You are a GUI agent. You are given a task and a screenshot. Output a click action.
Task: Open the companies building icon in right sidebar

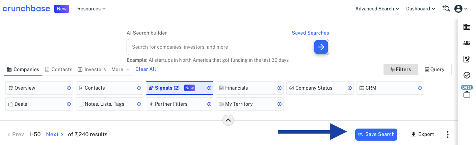467,27
